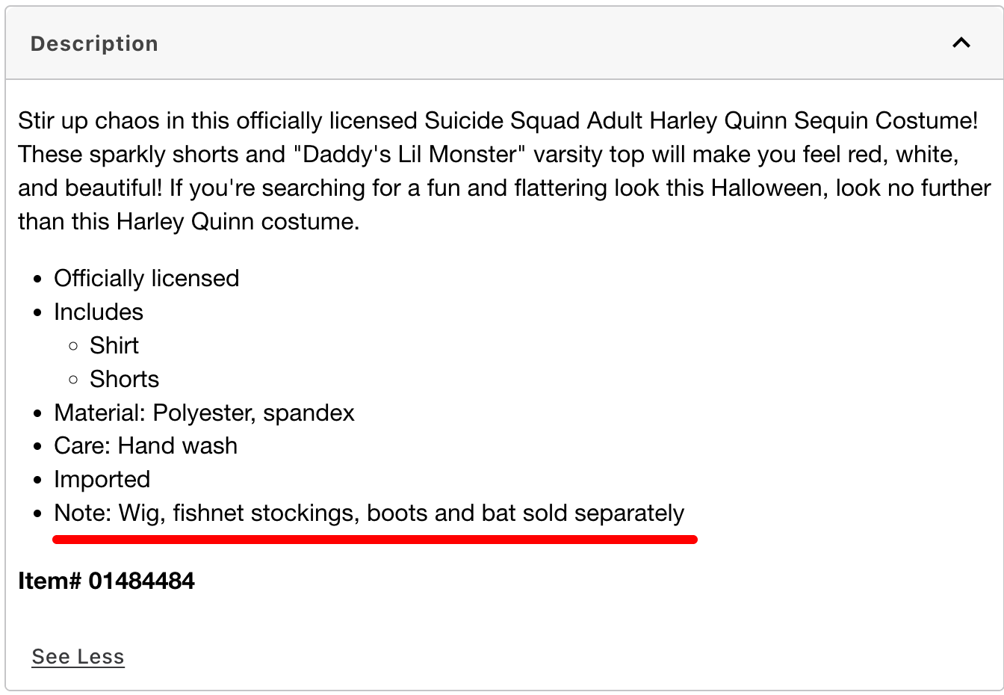Click the red underline beneath the note

pos(375,539)
